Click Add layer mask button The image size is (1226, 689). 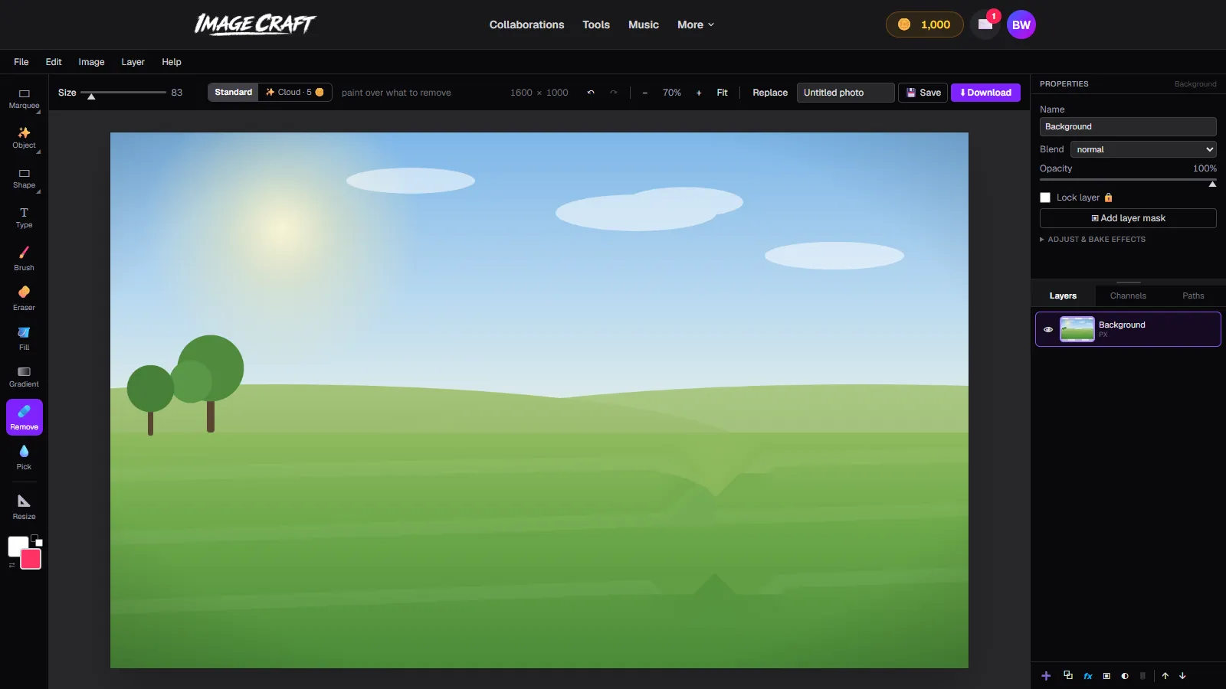[x=1128, y=218]
